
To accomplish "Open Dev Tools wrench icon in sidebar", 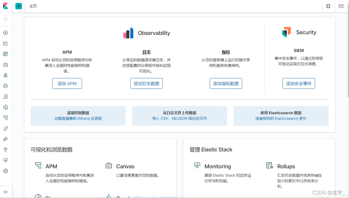I will coord(6,150).
